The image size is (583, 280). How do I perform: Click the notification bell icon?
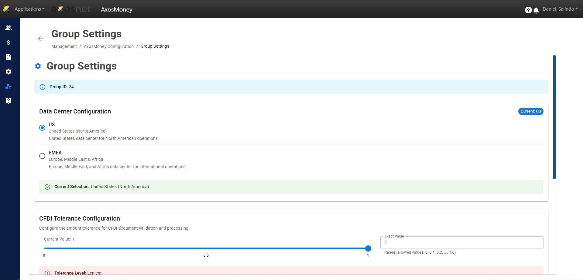pos(536,10)
